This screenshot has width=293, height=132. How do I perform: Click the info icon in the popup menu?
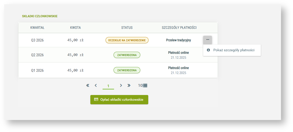pos(208,50)
